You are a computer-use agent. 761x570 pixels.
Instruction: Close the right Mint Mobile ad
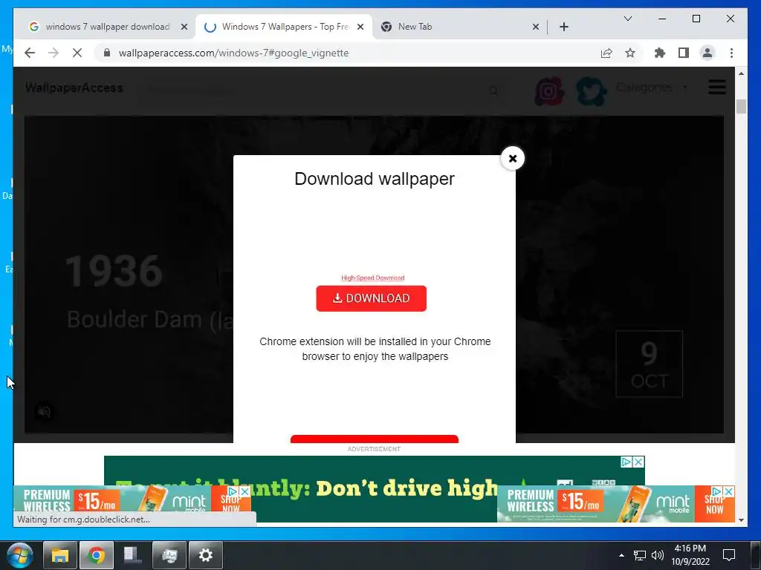click(x=728, y=491)
